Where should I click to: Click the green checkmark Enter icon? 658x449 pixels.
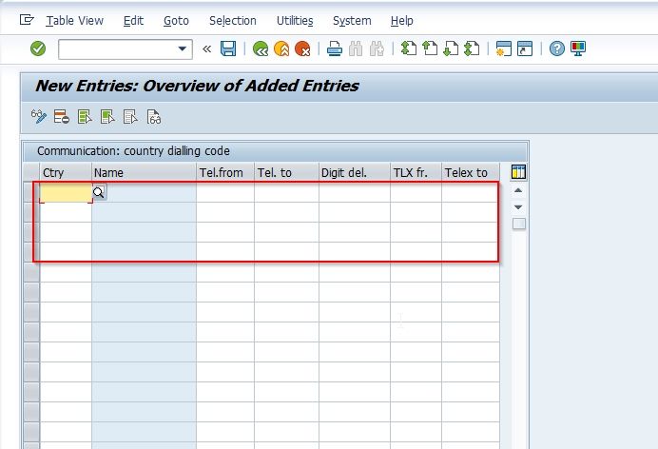(x=38, y=49)
